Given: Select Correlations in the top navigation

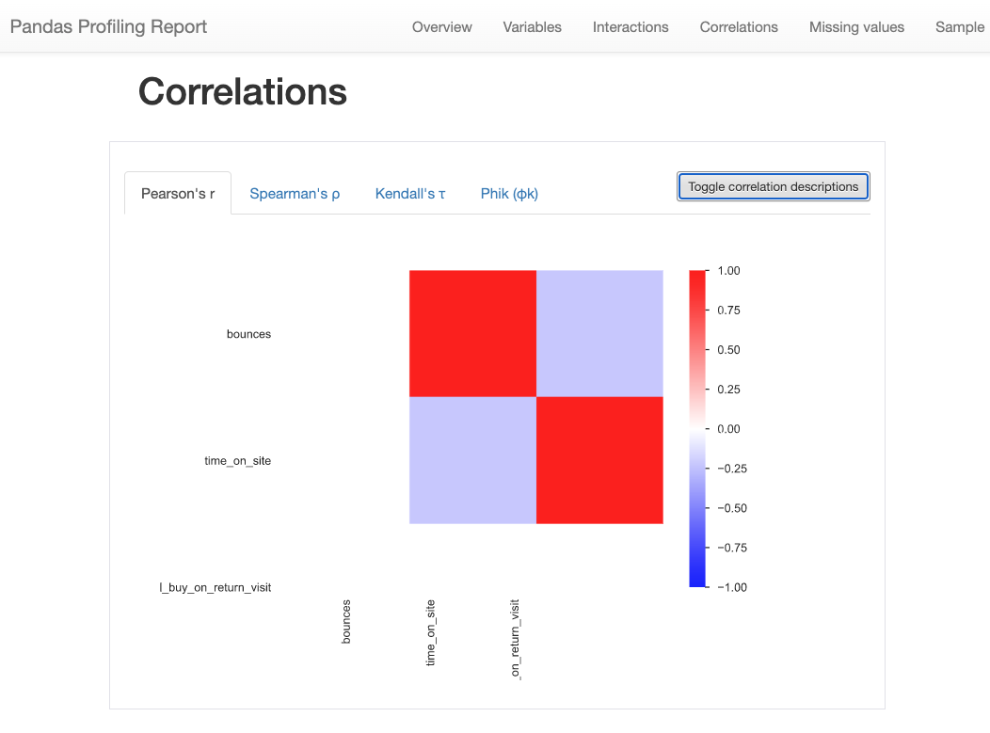Looking at the screenshot, I should tap(739, 27).
